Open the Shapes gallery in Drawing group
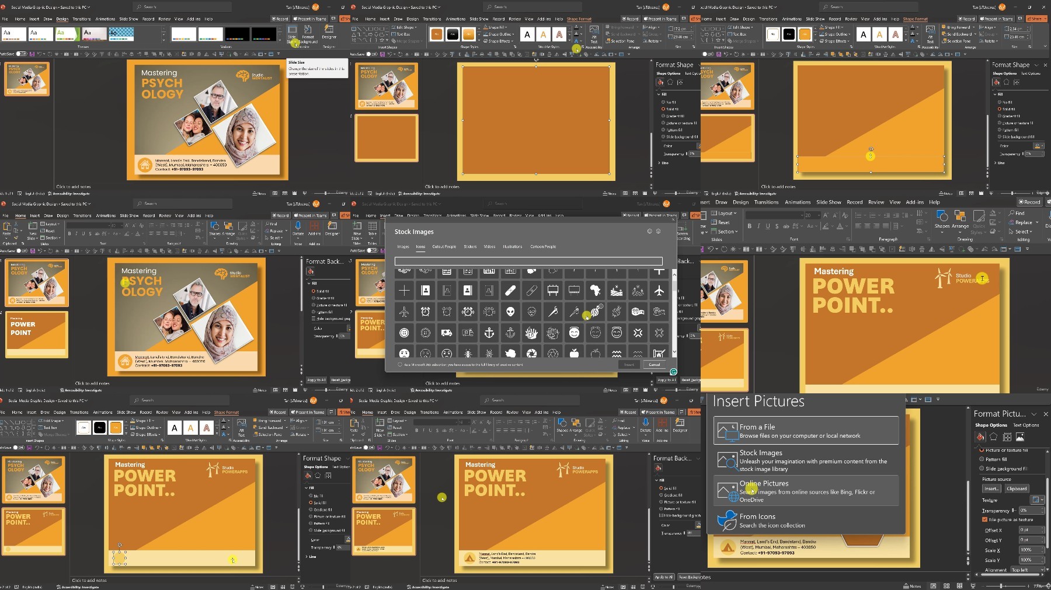1051x590 pixels. point(942,220)
